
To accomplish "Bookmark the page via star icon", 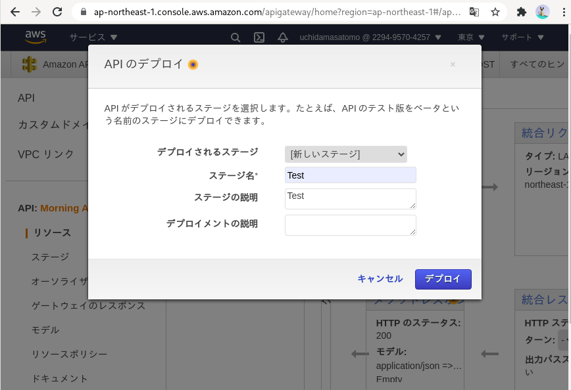I will click(495, 11).
